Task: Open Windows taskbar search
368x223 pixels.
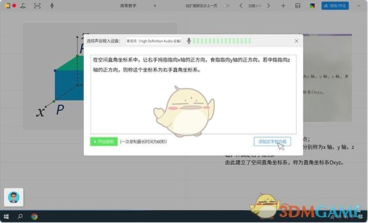Action: pos(20,216)
